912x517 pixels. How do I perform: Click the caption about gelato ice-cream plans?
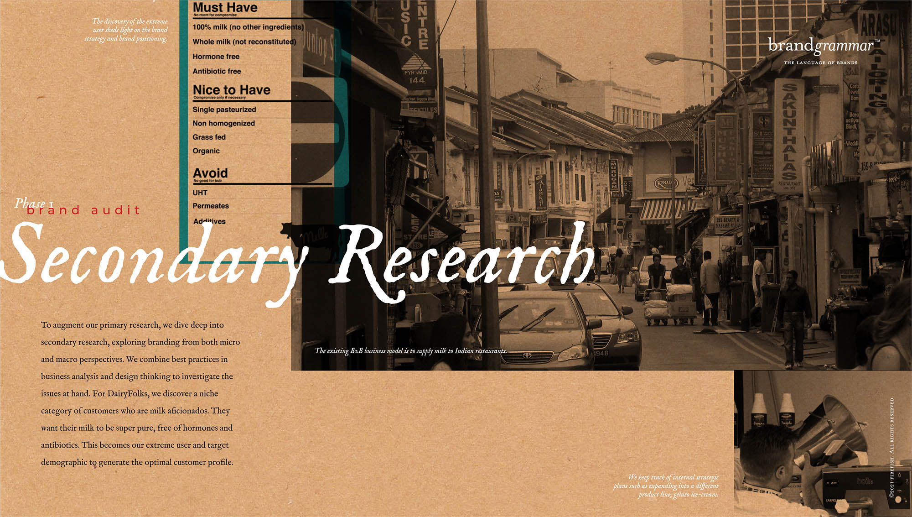666,486
